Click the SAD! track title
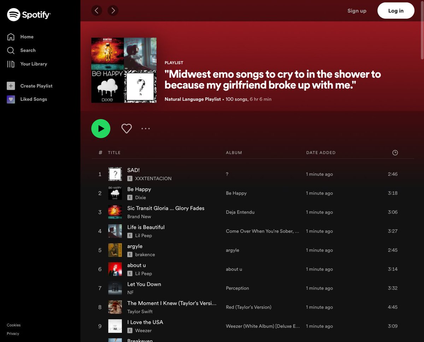The width and height of the screenshot is (424, 342). click(133, 170)
